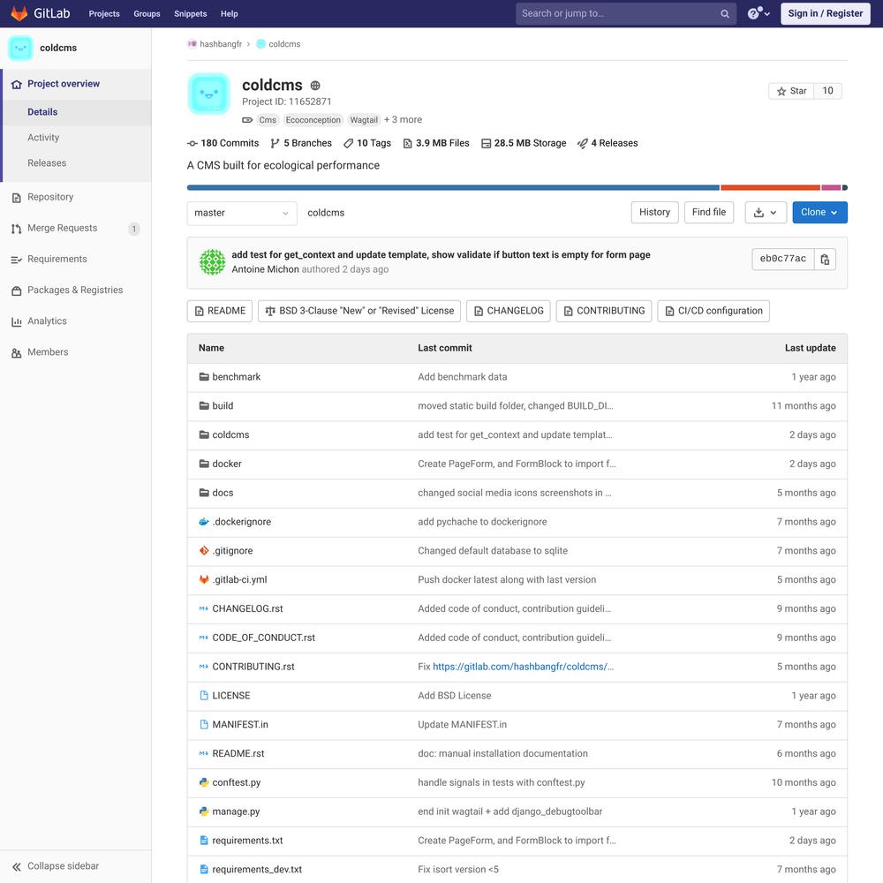Select Releases in the sidebar
Image resolution: width=883 pixels, height=883 pixels.
pos(77,163)
